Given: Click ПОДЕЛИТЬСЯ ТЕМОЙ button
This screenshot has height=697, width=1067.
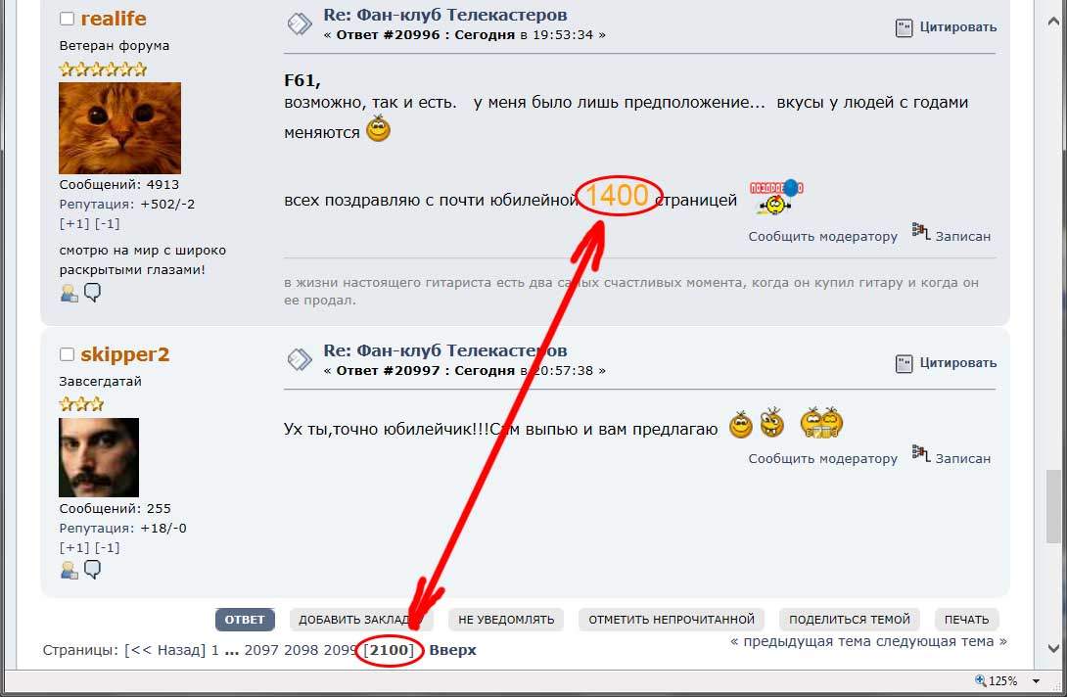Looking at the screenshot, I should [850, 620].
